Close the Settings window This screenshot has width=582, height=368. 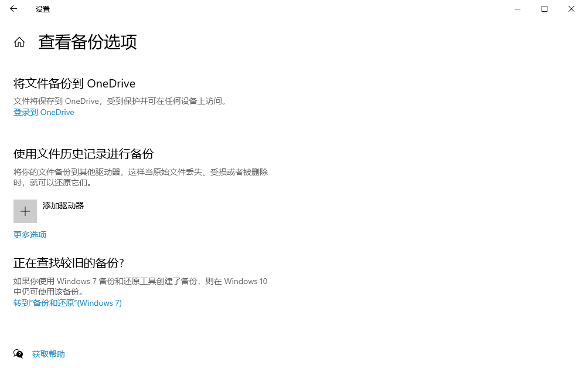coord(570,9)
